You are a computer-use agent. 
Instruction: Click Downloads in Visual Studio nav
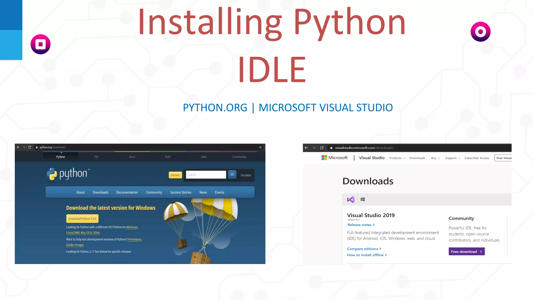(x=417, y=158)
